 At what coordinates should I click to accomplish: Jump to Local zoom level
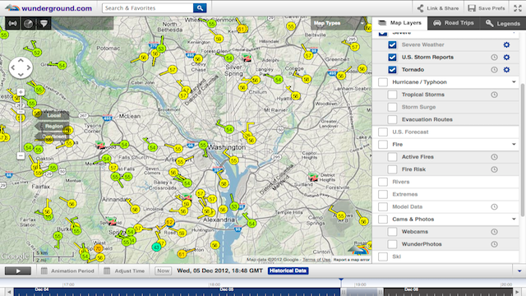(53, 115)
